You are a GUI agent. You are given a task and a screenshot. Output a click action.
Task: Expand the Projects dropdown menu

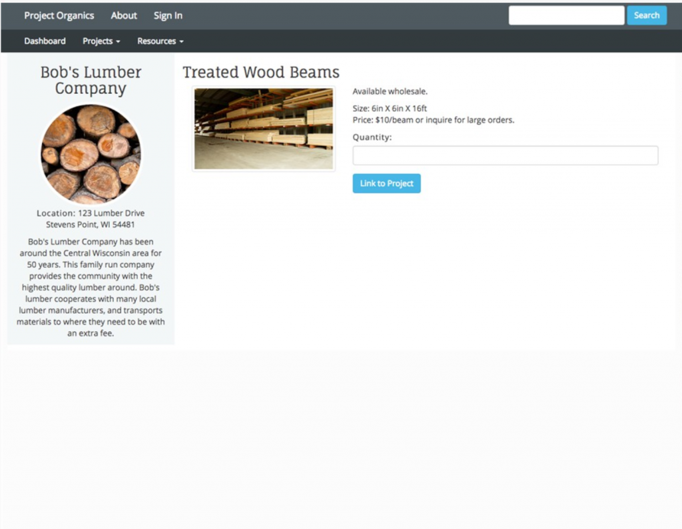pyautogui.click(x=101, y=41)
